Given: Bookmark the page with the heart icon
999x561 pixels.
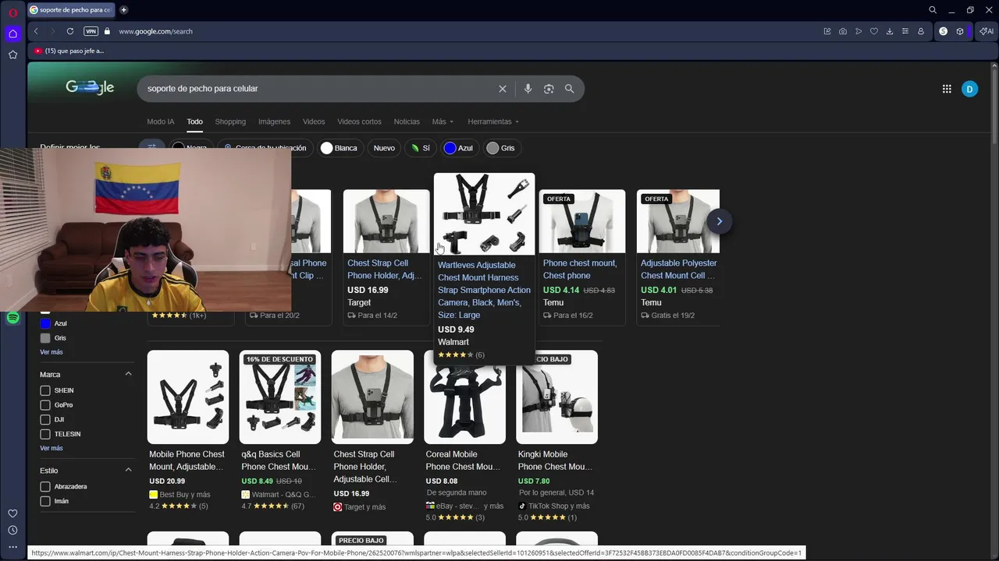Looking at the screenshot, I should (874, 31).
